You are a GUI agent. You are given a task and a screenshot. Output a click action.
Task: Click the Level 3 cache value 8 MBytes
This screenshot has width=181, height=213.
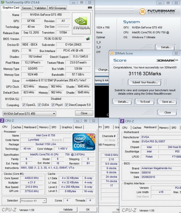tap(70, 191)
